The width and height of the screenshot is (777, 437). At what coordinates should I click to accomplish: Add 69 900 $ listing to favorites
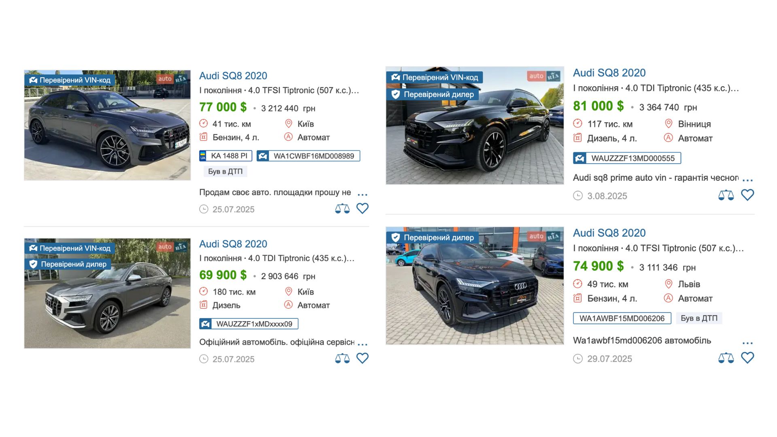(362, 358)
